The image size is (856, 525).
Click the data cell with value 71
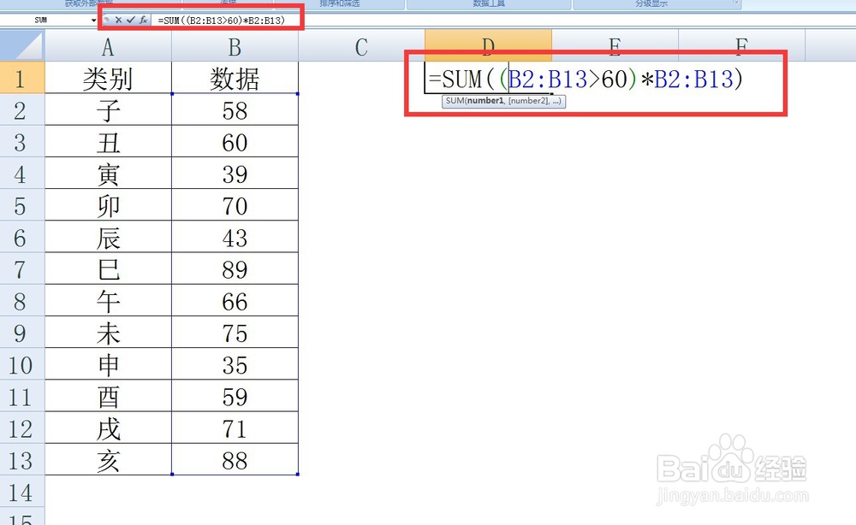(235, 428)
